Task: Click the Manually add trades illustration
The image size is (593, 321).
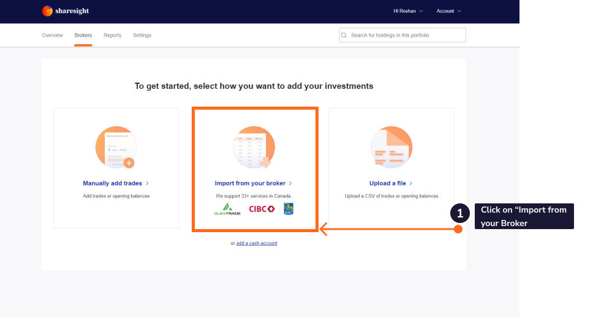Action: [116, 147]
